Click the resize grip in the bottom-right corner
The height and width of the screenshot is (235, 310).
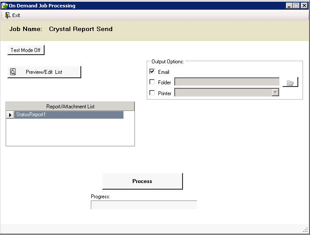pyautogui.click(x=305, y=230)
